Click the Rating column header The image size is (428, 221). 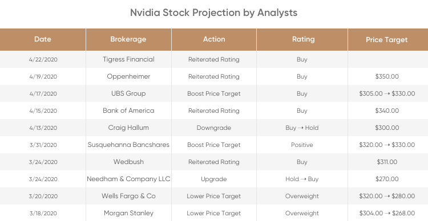302,39
